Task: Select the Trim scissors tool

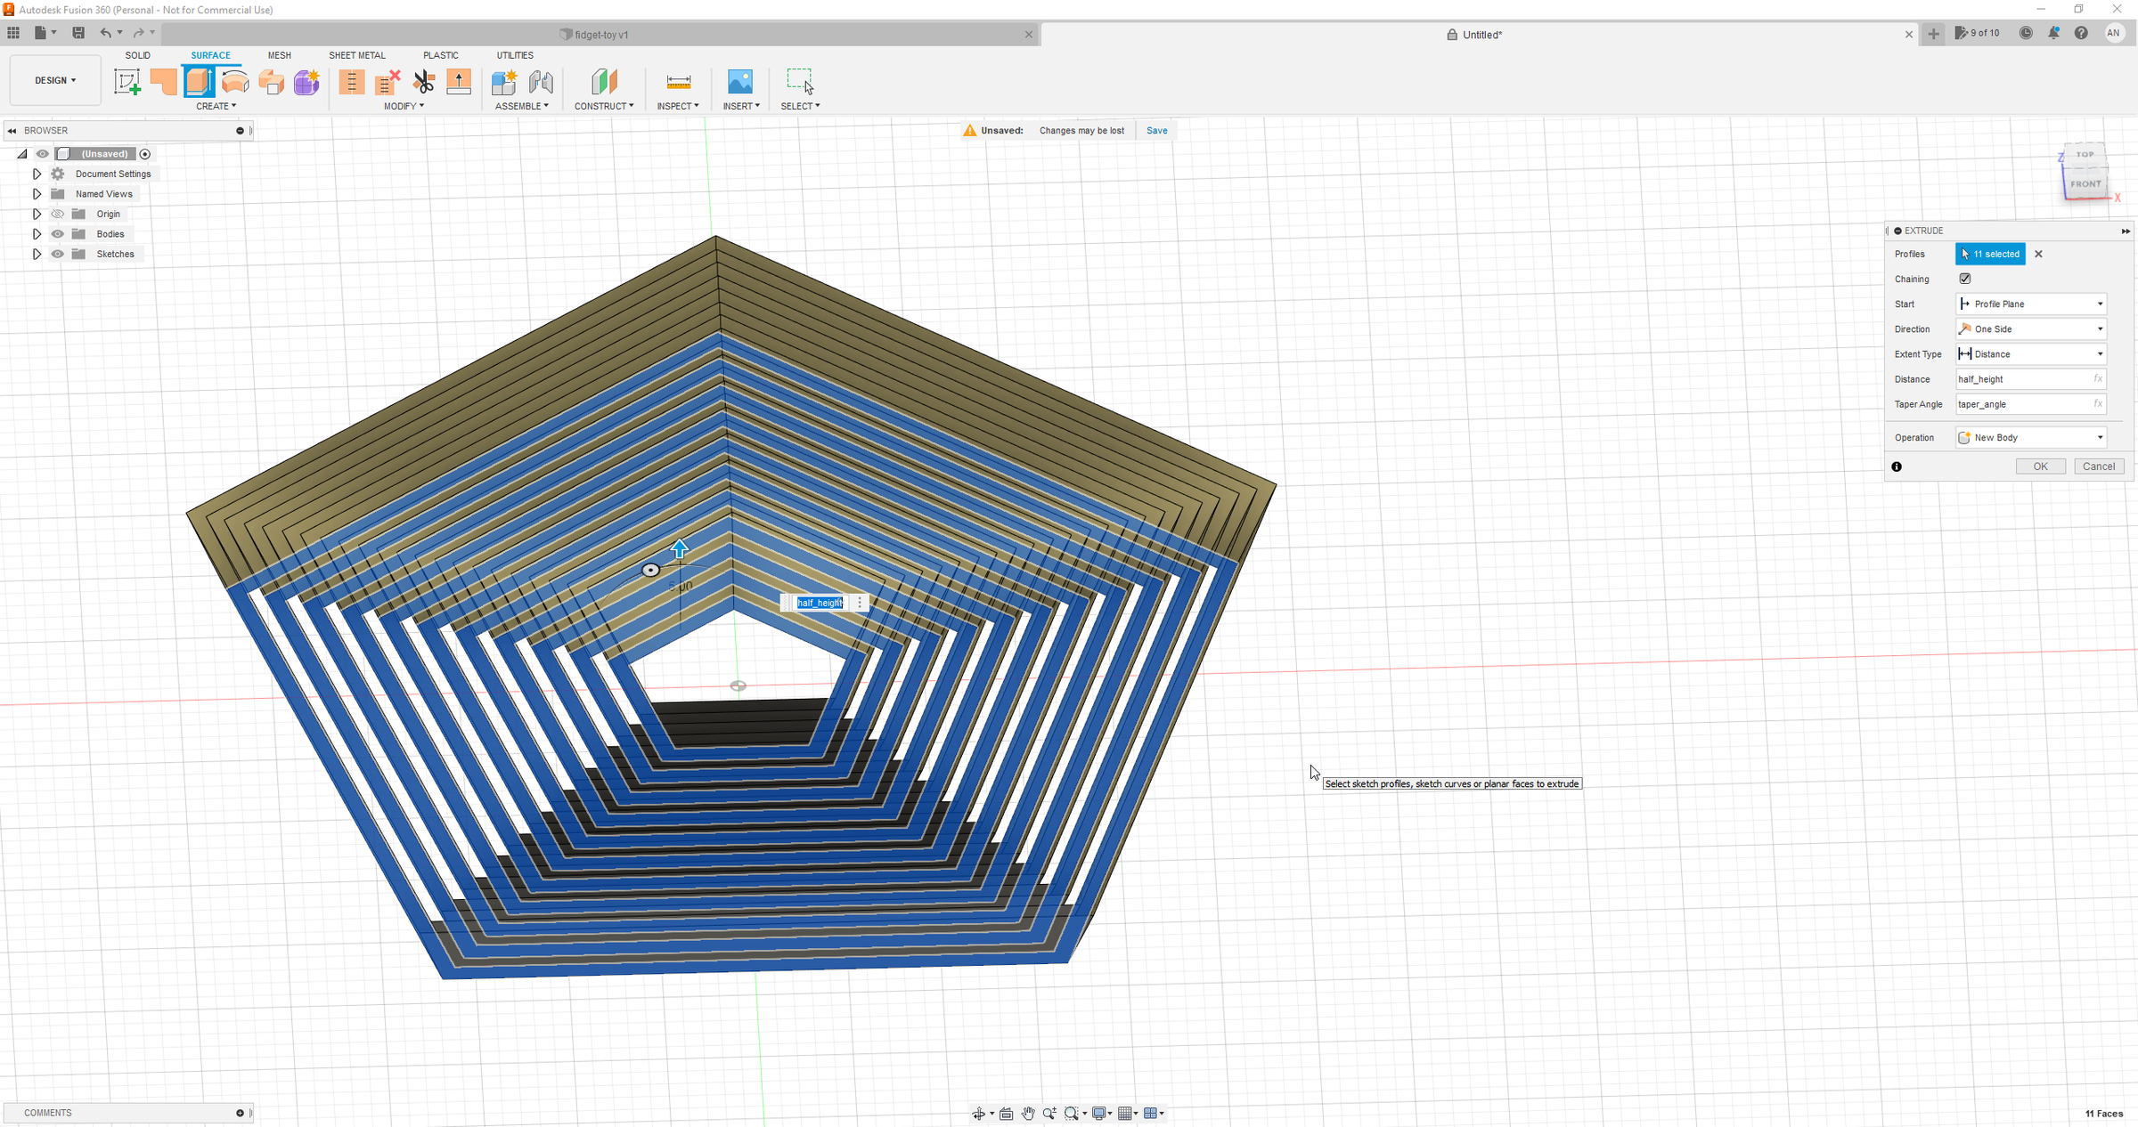Action: (x=424, y=82)
